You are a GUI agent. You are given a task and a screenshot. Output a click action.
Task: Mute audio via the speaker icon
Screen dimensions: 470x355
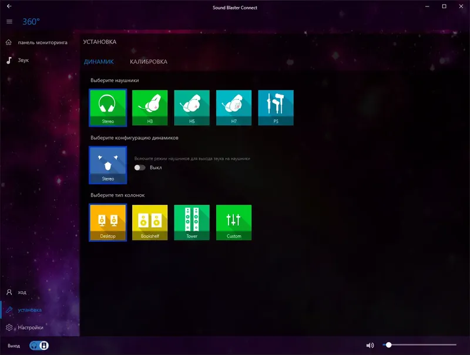click(x=370, y=344)
